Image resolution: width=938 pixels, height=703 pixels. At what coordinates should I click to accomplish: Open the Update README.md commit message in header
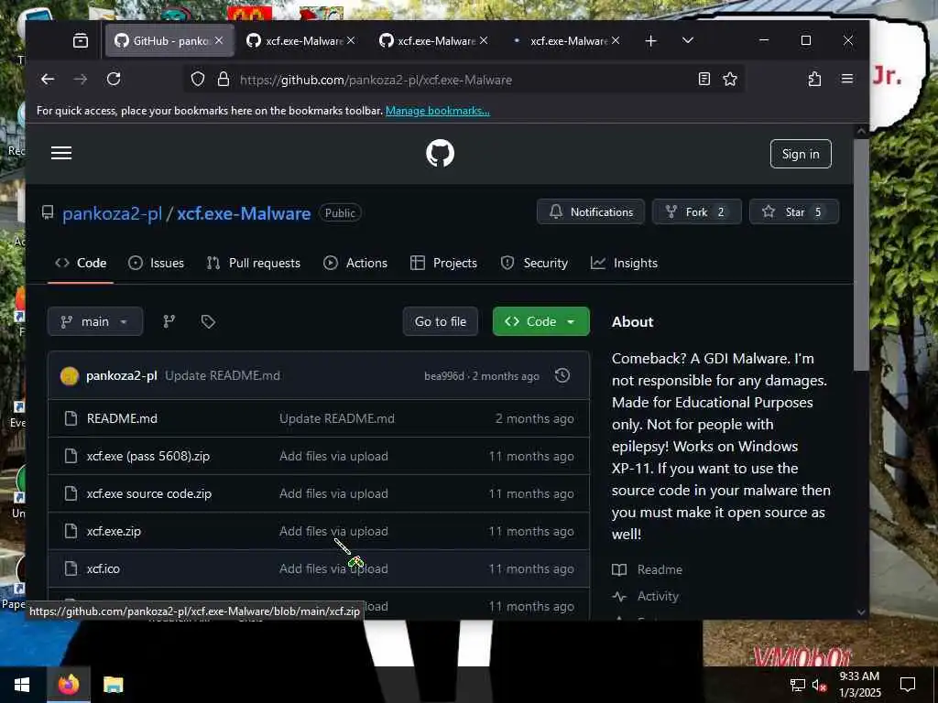point(223,375)
